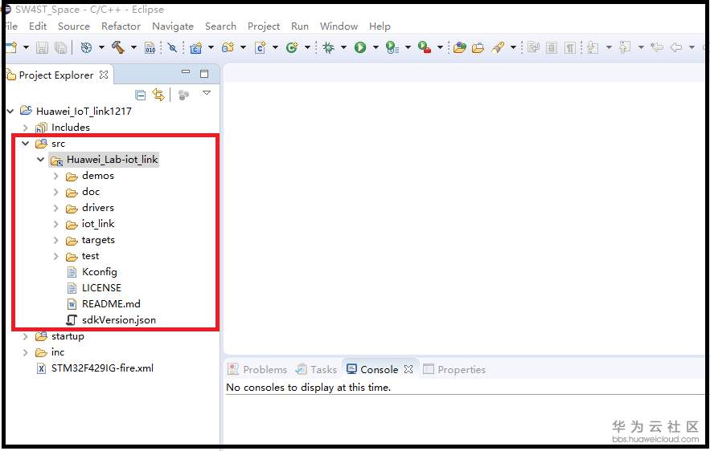Image resolution: width=710 pixels, height=451 pixels.
Task: Open the Project Explorer view menu triangle
Action: [207, 92]
